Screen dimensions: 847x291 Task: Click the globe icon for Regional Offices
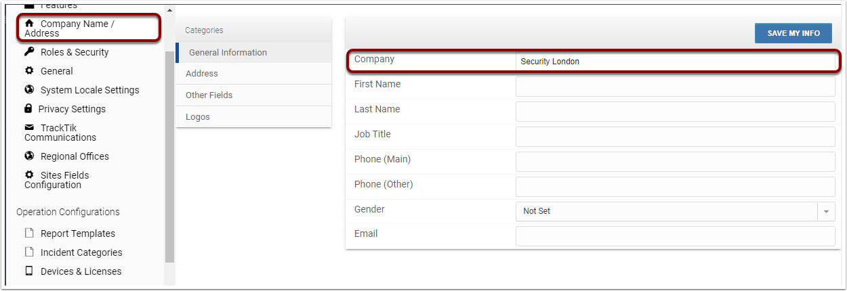pyautogui.click(x=29, y=156)
